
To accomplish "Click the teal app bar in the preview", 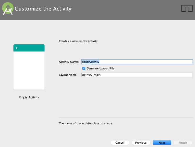I will click(29, 48).
